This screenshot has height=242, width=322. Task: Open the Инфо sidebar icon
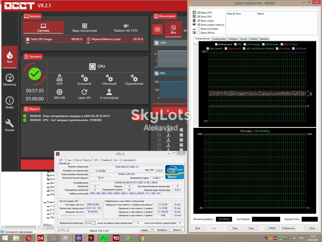(x=10, y=102)
